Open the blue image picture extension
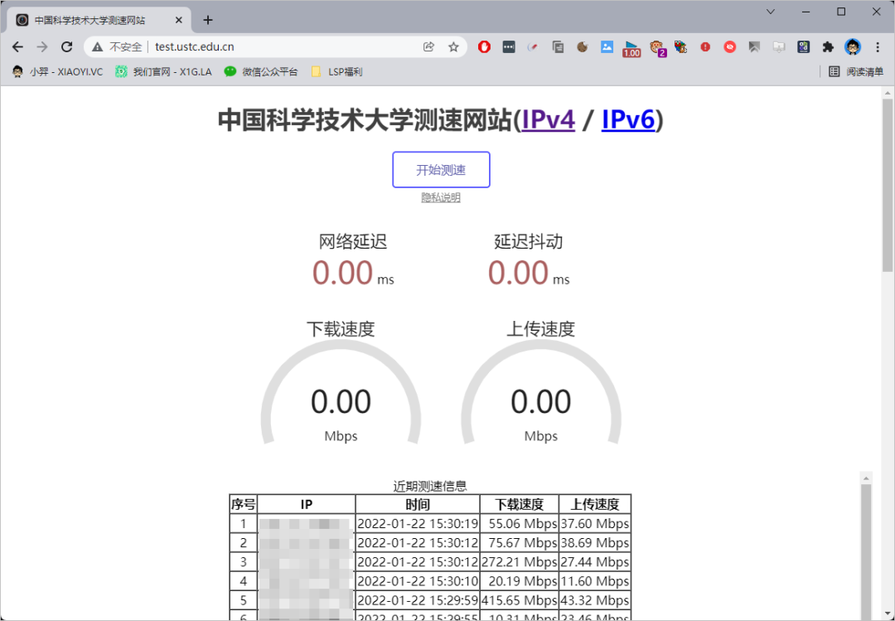The height and width of the screenshot is (621, 895). [x=607, y=47]
